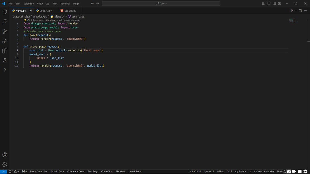Expand practiceProject in the breadcrumb

pos(21,16)
